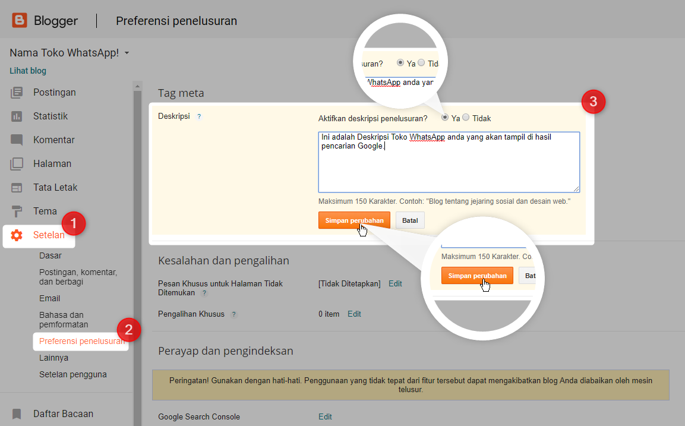Click help icon next to Pengalihan Khusus
Viewport: 685px width, 426px height.
coord(234,314)
